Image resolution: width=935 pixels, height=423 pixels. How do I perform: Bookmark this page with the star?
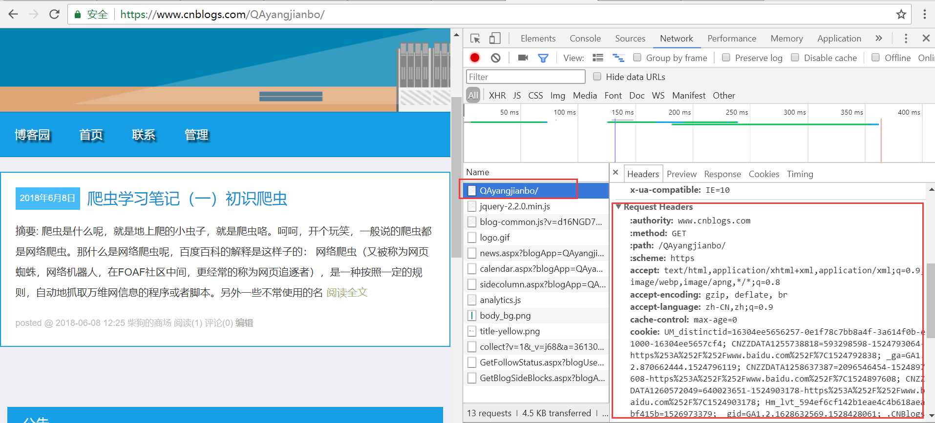click(901, 14)
